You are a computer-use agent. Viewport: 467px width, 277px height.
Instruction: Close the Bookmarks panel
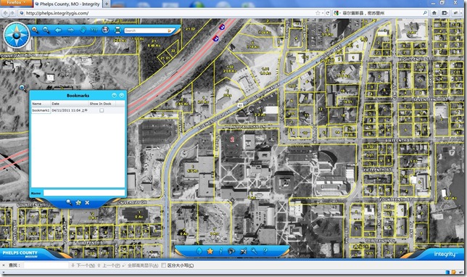pos(122,95)
